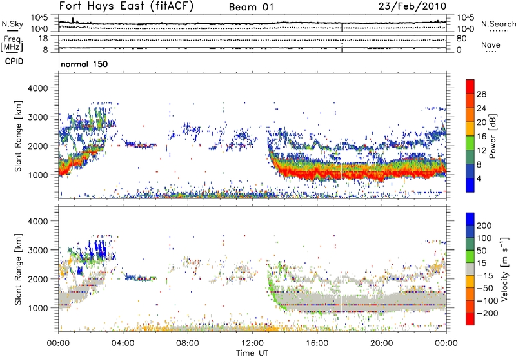The image size is (516, 357).
Task: Click the 'Nave' legend label
Action: [x=491, y=45]
